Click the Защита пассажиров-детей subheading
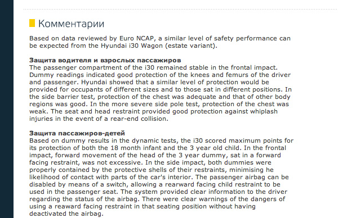 pos(77,133)
